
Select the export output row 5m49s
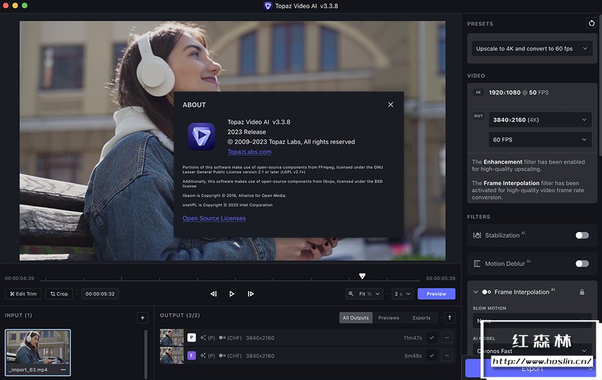pyautogui.click(x=308, y=356)
